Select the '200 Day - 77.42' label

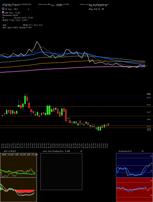tap(12, 13)
